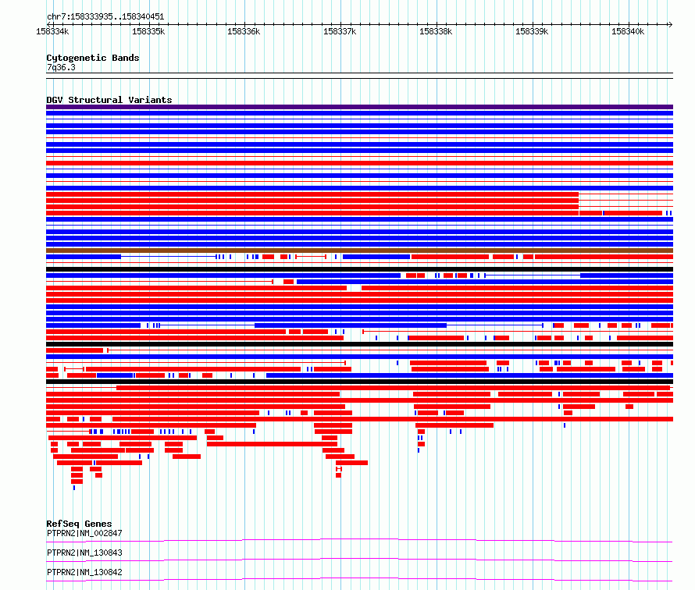The width and height of the screenshot is (695, 590).
Task: Select the 158337k ruler position
Action: (x=340, y=31)
